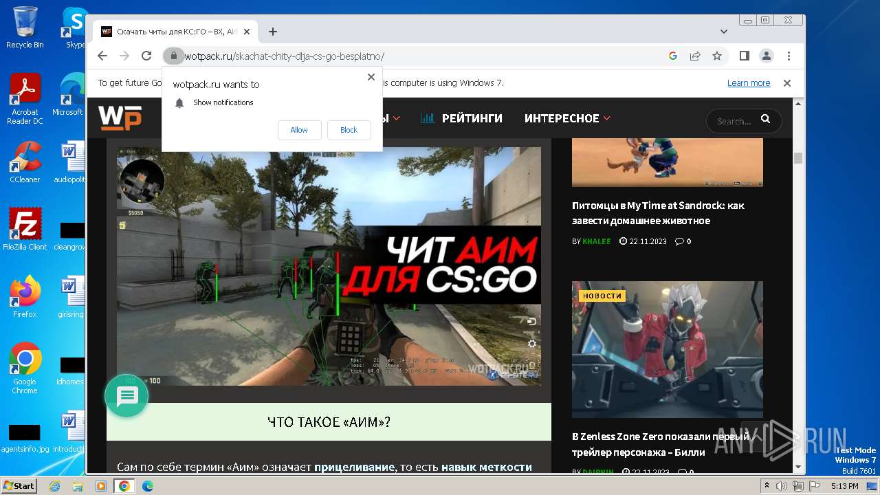Click the clock showing 5:13 PM
The width and height of the screenshot is (880, 495).
click(x=844, y=486)
